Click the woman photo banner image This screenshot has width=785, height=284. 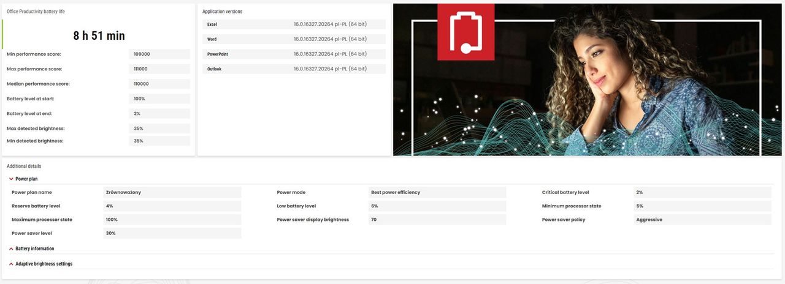[x=588, y=80]
